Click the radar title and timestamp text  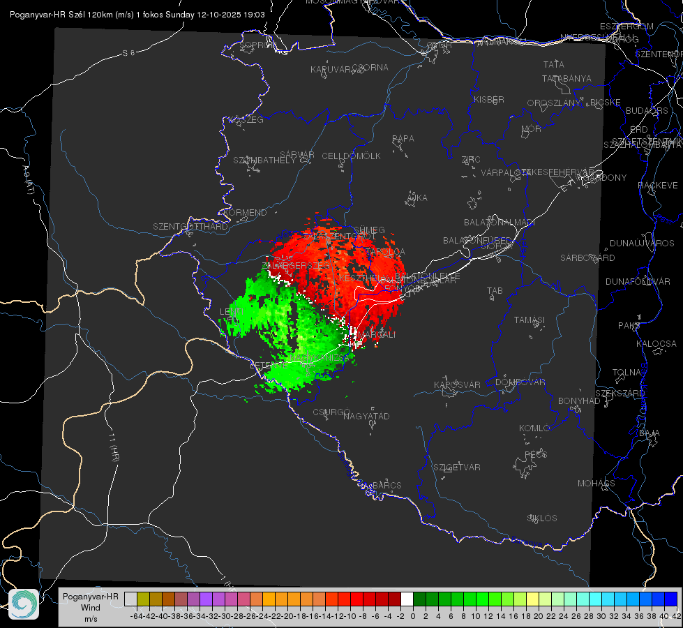tap(137, 15)
